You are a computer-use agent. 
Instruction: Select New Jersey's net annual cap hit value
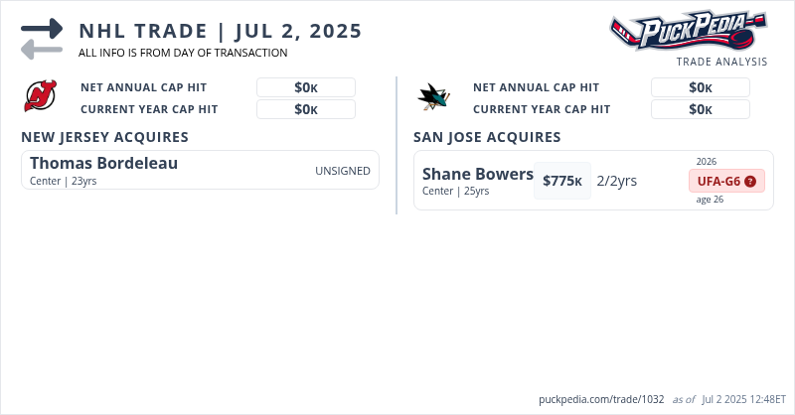click(x=306, y=87)
